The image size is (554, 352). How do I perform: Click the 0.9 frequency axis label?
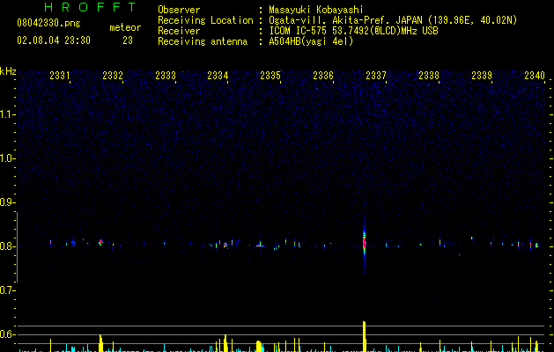tap(6, 202)
